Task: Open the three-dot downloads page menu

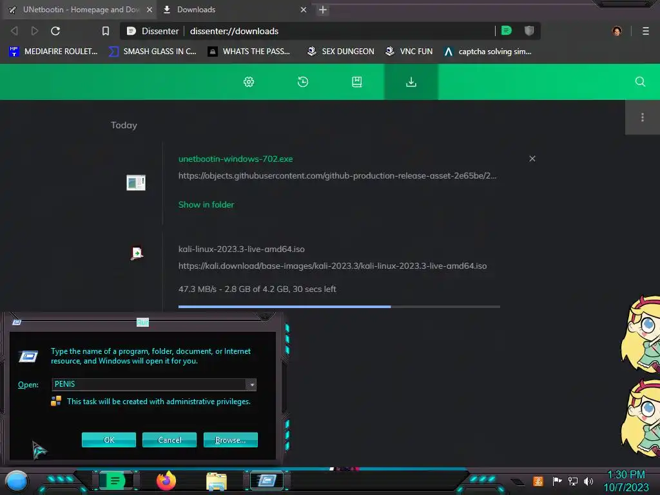Action: pyautogui.click(x=643, y=117)
